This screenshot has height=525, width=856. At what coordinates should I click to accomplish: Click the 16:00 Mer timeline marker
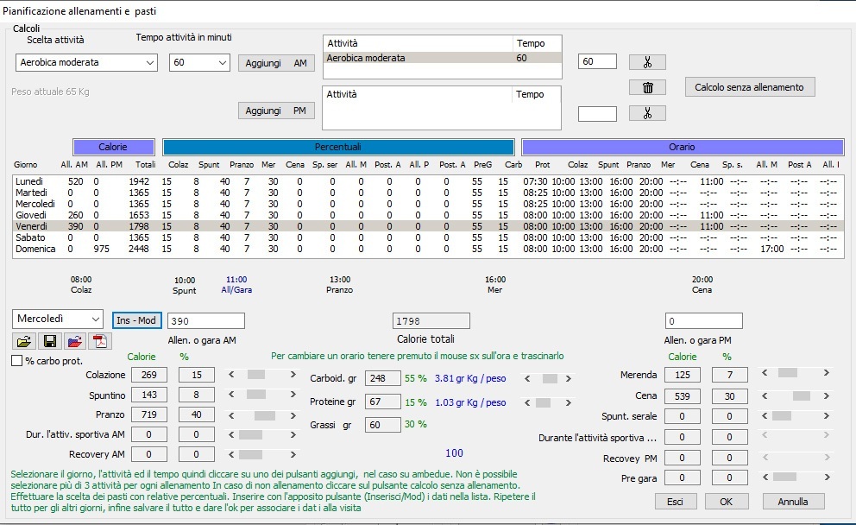495,285
